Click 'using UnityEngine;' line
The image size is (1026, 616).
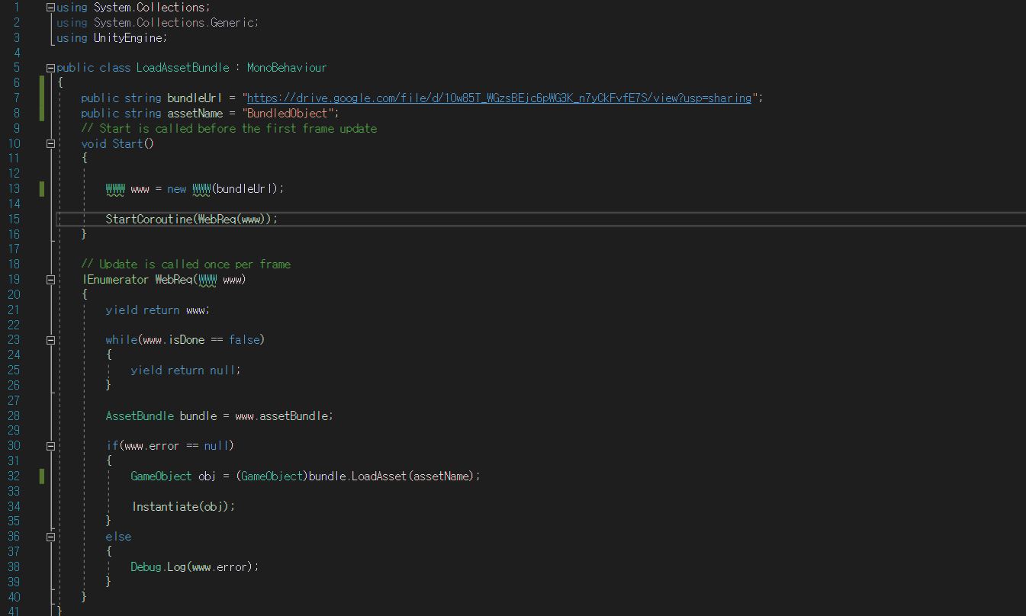pos(111,37)
